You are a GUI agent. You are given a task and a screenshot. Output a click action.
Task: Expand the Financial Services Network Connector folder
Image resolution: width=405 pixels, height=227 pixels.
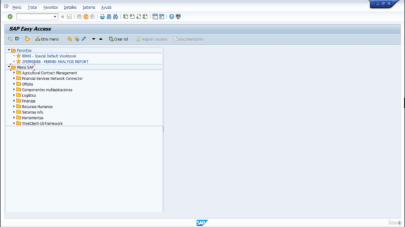click(x=14, y=78)
